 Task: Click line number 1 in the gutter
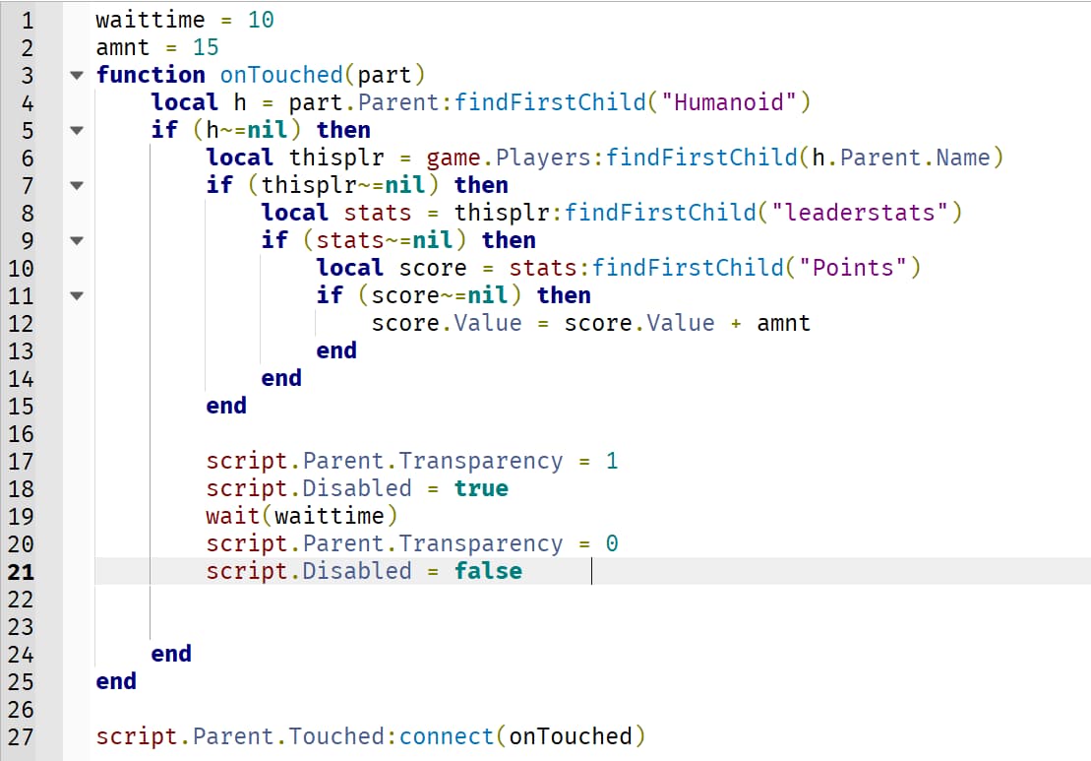click(27, 20)
